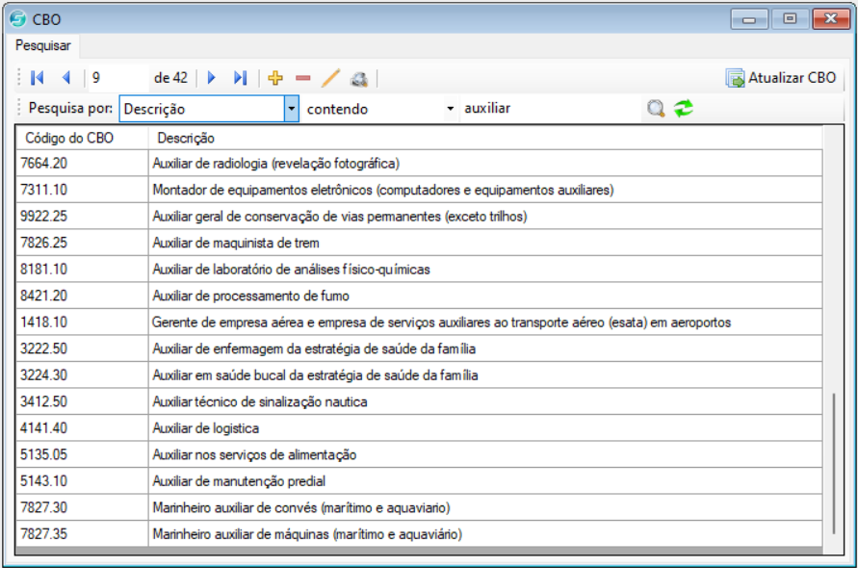Click code cell 1418.10

click(x=82, y=323)
